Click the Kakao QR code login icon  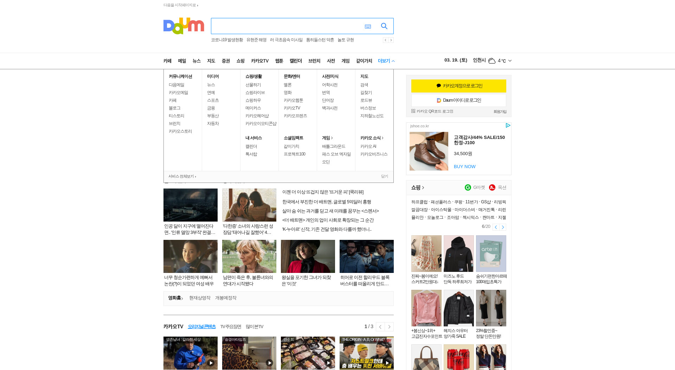click(x=413, y=111)
